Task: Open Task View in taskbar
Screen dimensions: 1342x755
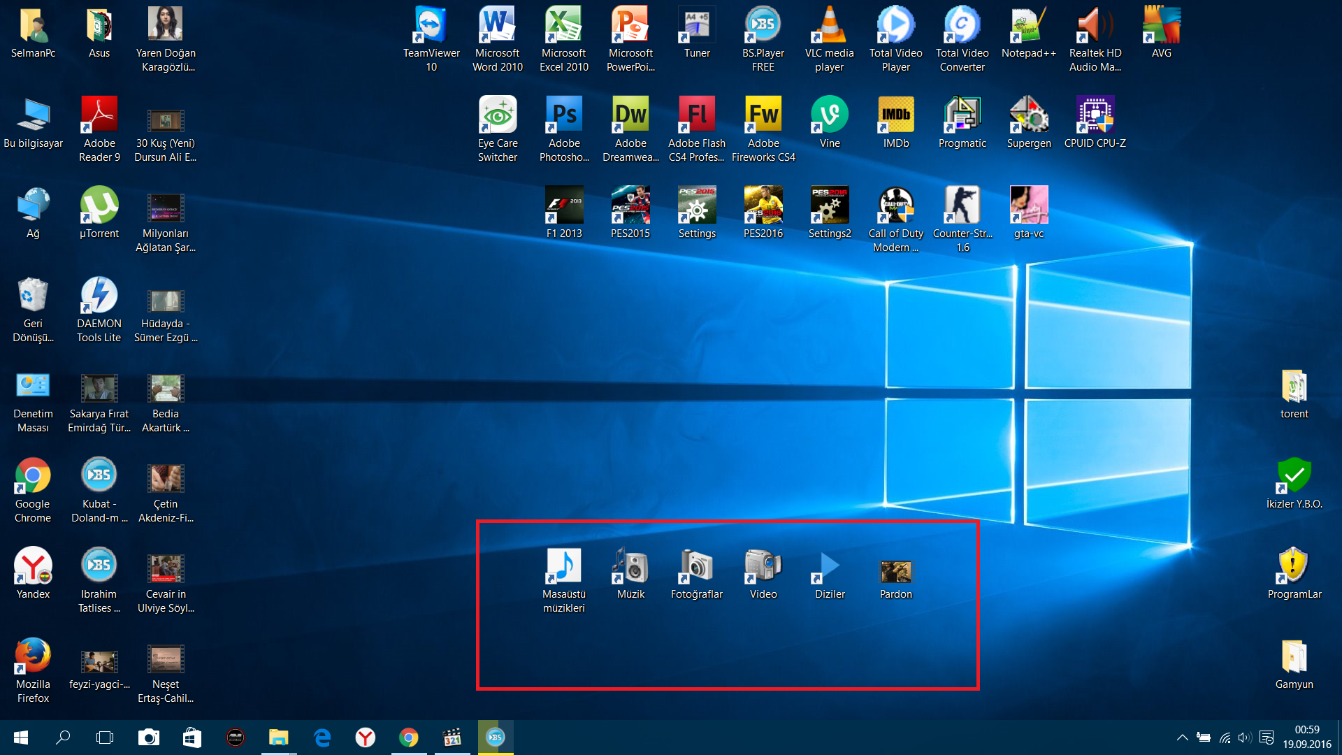Action: [x=105, y=738]
